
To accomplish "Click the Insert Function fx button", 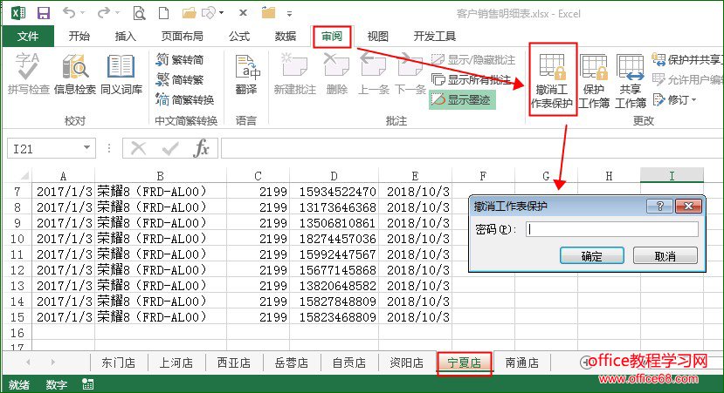I will [x=202, y=148].
